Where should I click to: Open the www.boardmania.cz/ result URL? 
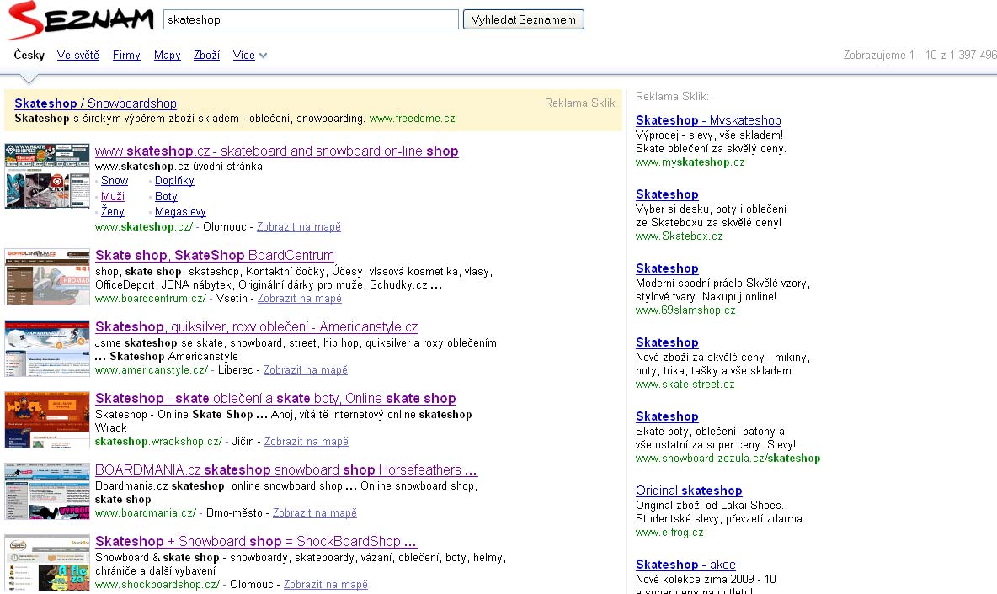(146, 512)
